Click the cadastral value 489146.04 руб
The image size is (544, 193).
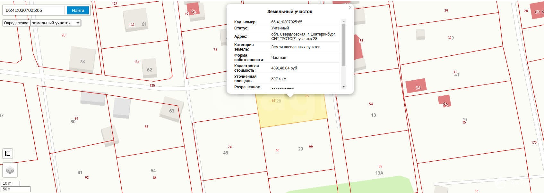[284, 68]
